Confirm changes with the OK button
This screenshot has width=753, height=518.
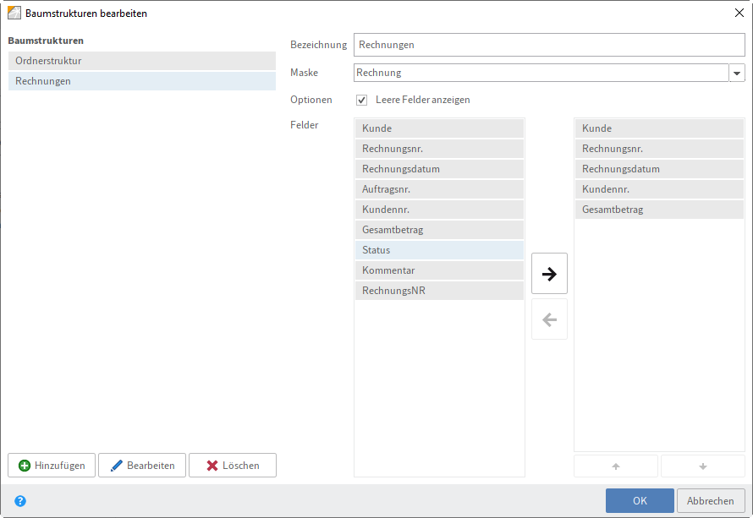(x=639, y=500)
